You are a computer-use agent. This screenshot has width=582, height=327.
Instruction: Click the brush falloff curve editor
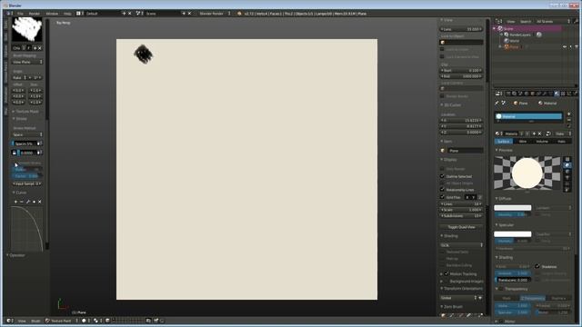[x=26, y=229]
